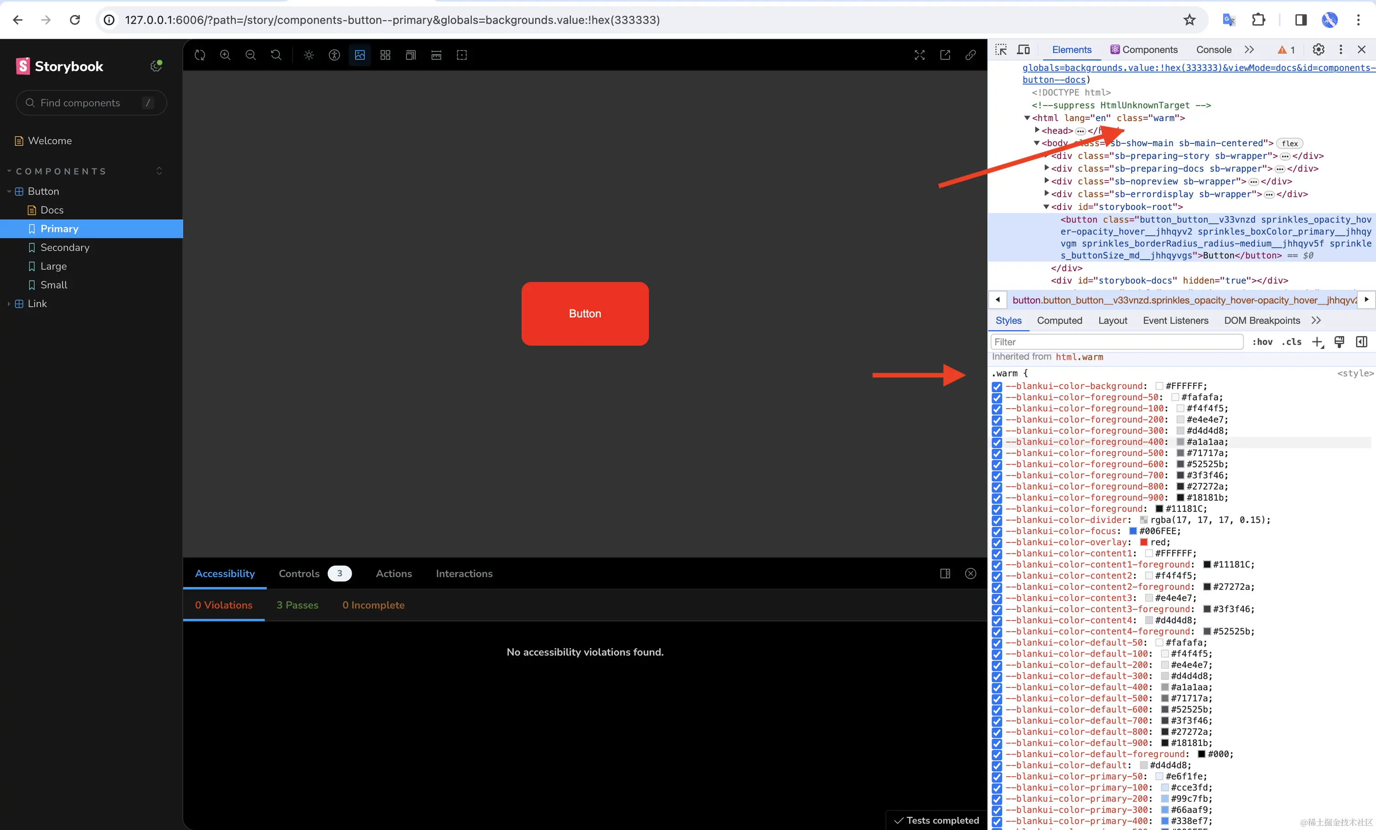This screenshot has width=1376, height=830.
Task: Remount the current story
Action: tap(199, 55)
